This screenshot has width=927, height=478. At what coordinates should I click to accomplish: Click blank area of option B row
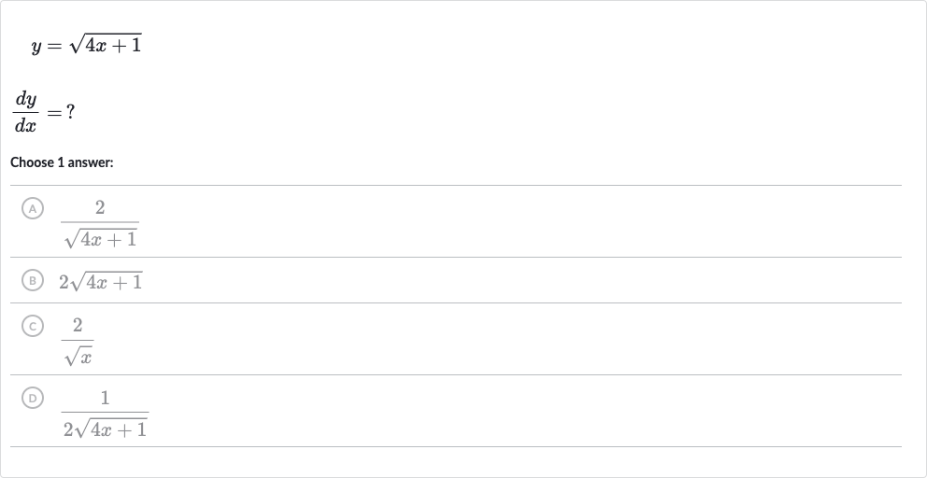[x=521, y=281]
